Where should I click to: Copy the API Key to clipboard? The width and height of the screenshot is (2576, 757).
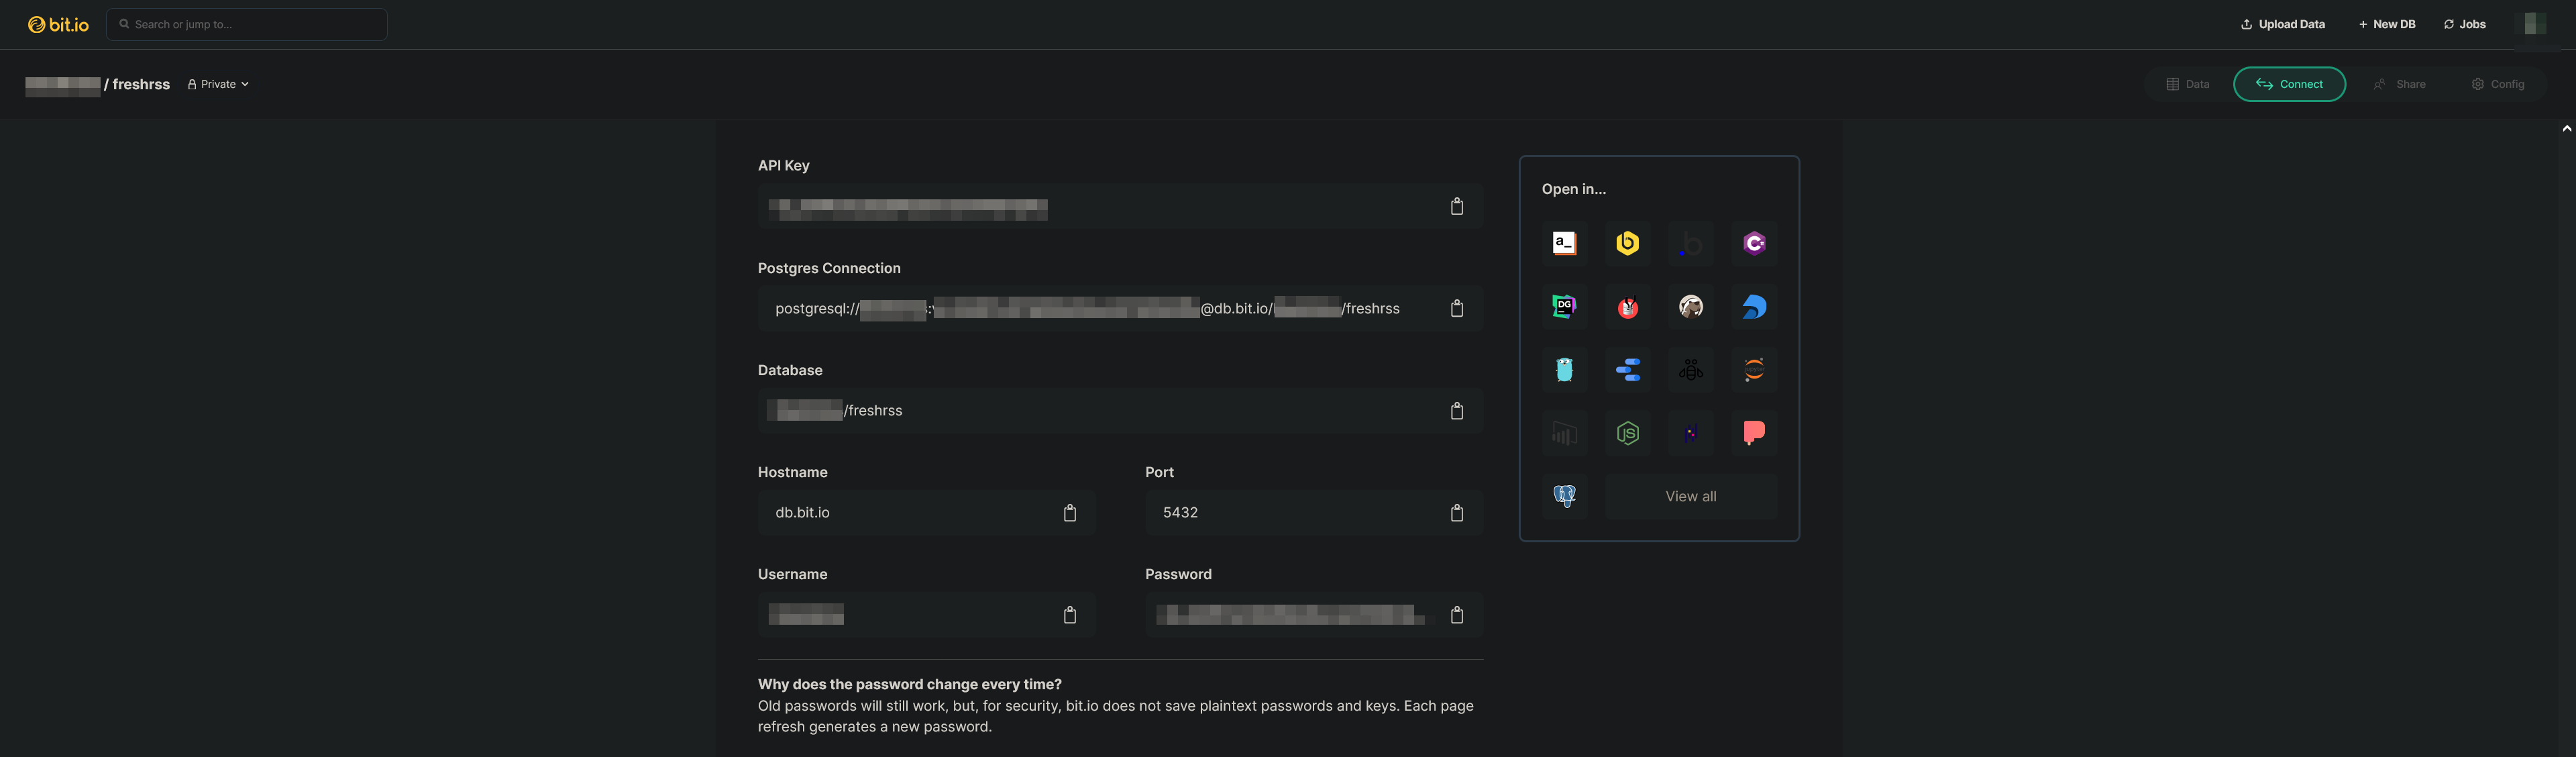[1456, 207]
